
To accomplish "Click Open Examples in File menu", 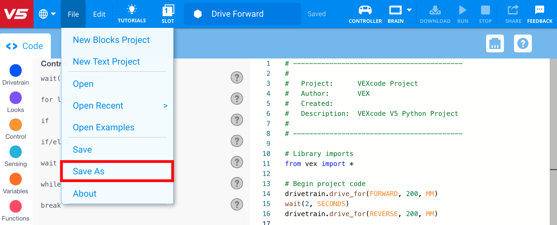I will tap(103, 127).
